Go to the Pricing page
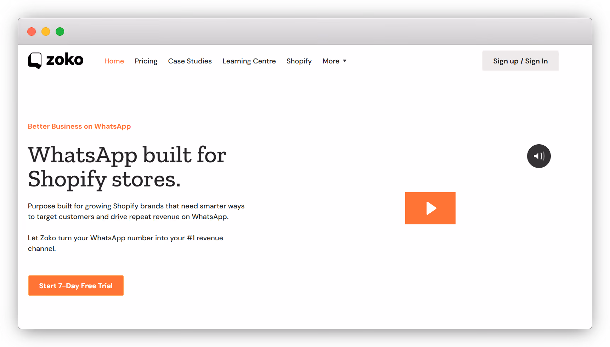 pos(146,61)
